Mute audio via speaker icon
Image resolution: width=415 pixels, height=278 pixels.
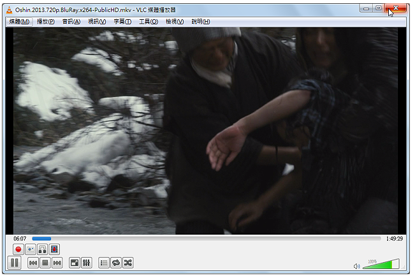tap(357, 266)
